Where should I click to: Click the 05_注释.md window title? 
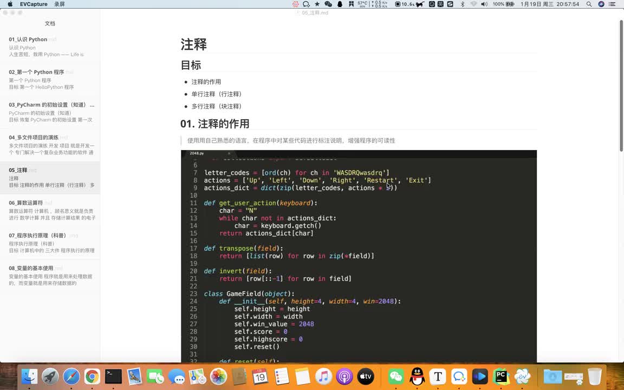click(315, 13)
